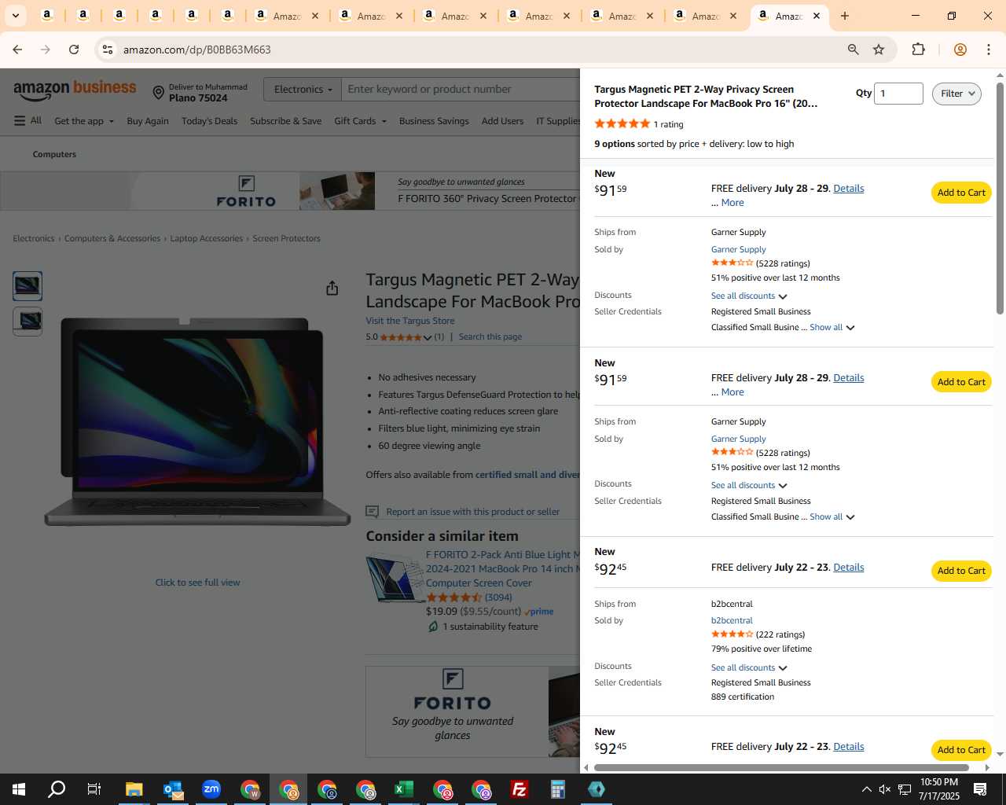Open the notification center icon

point(980,789)
